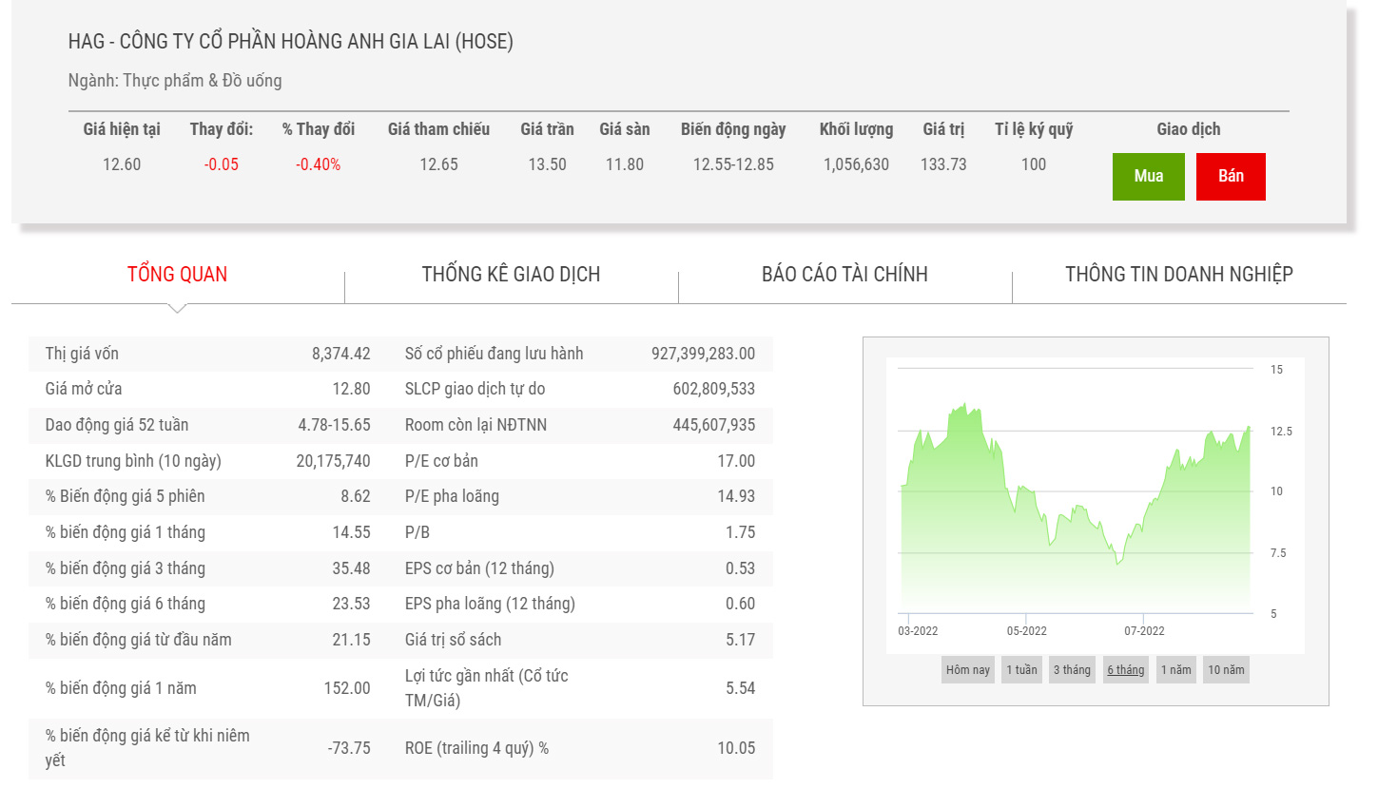Click the Khối lượng column header
The image size is (1378, 808).
pyautogui.click(x=856, y=129)
